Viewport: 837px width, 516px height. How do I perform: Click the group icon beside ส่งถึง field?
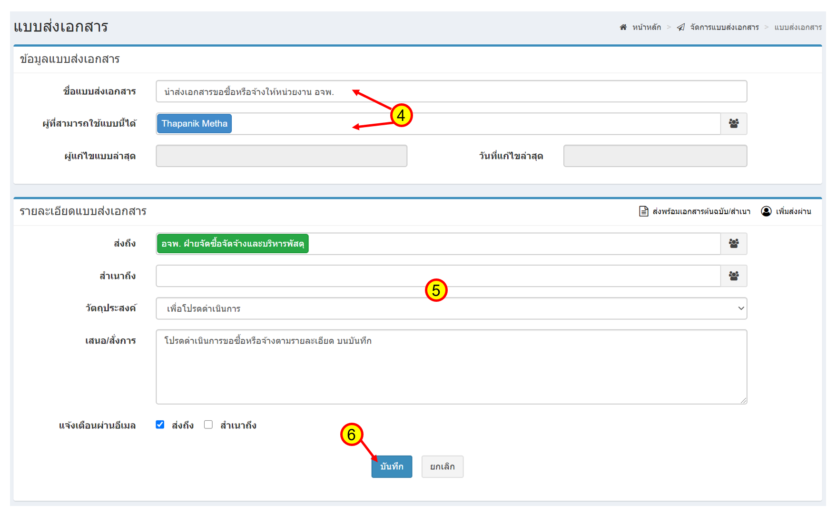(733, 244)
